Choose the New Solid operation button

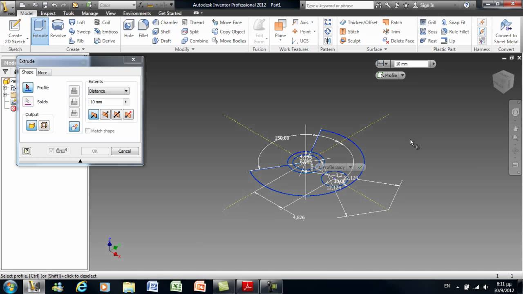(x=74, y=127)
